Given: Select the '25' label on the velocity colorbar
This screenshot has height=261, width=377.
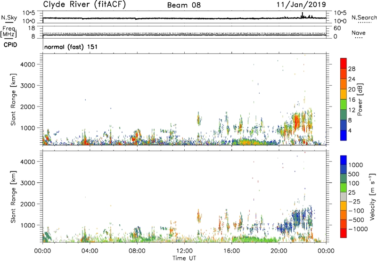Looking at the screenshot, I should pos(351,193).
